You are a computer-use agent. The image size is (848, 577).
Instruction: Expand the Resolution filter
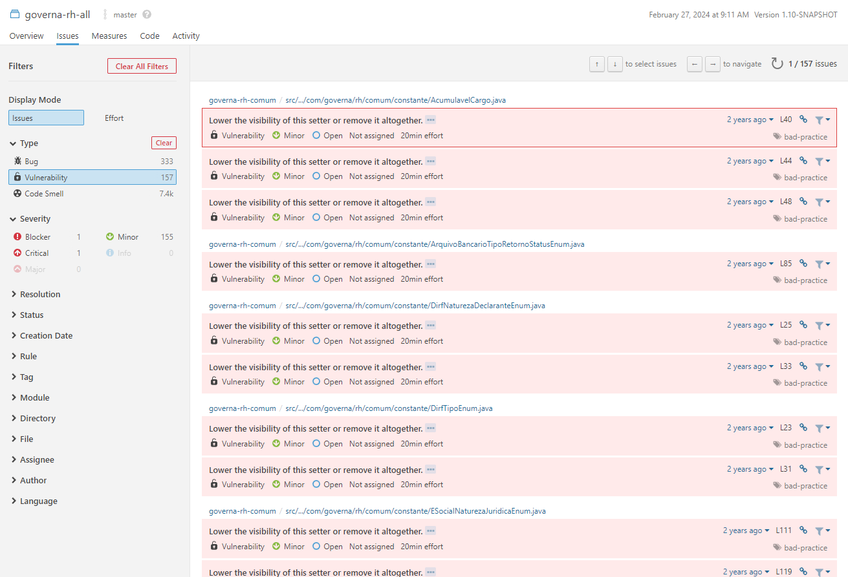(x=36, y=294)
